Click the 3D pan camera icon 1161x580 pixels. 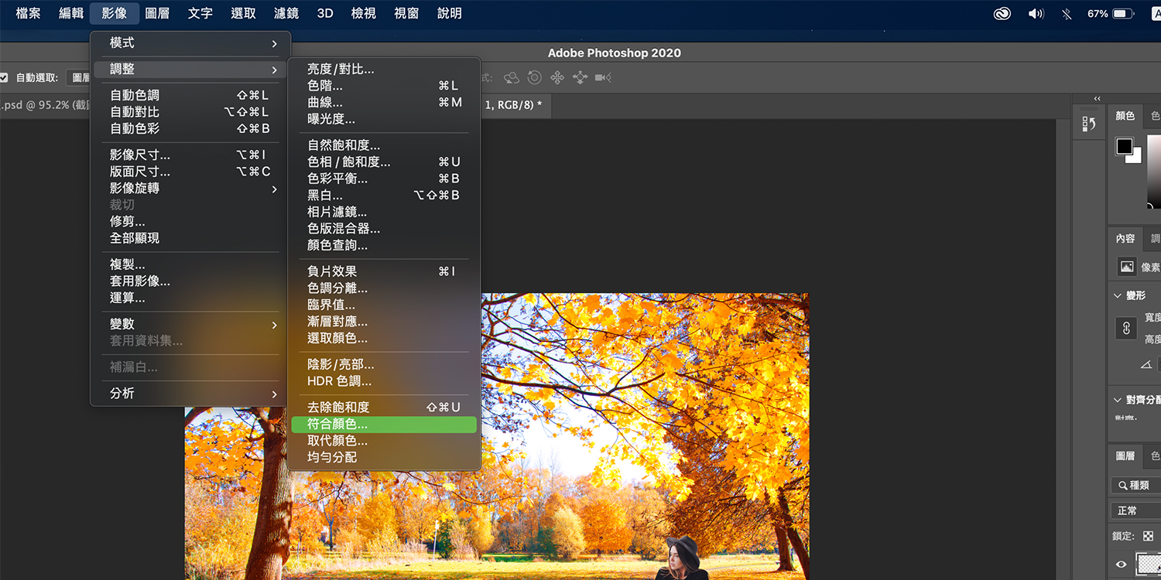557,77
